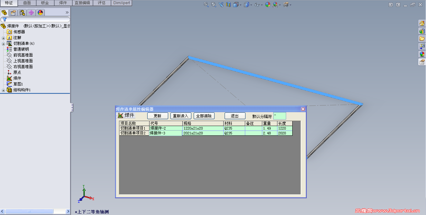Open View Orientation dropdown arrow

240,5
